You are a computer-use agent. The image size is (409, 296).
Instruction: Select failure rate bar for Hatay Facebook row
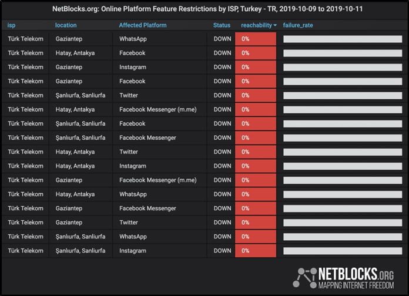tap(343, 53)
